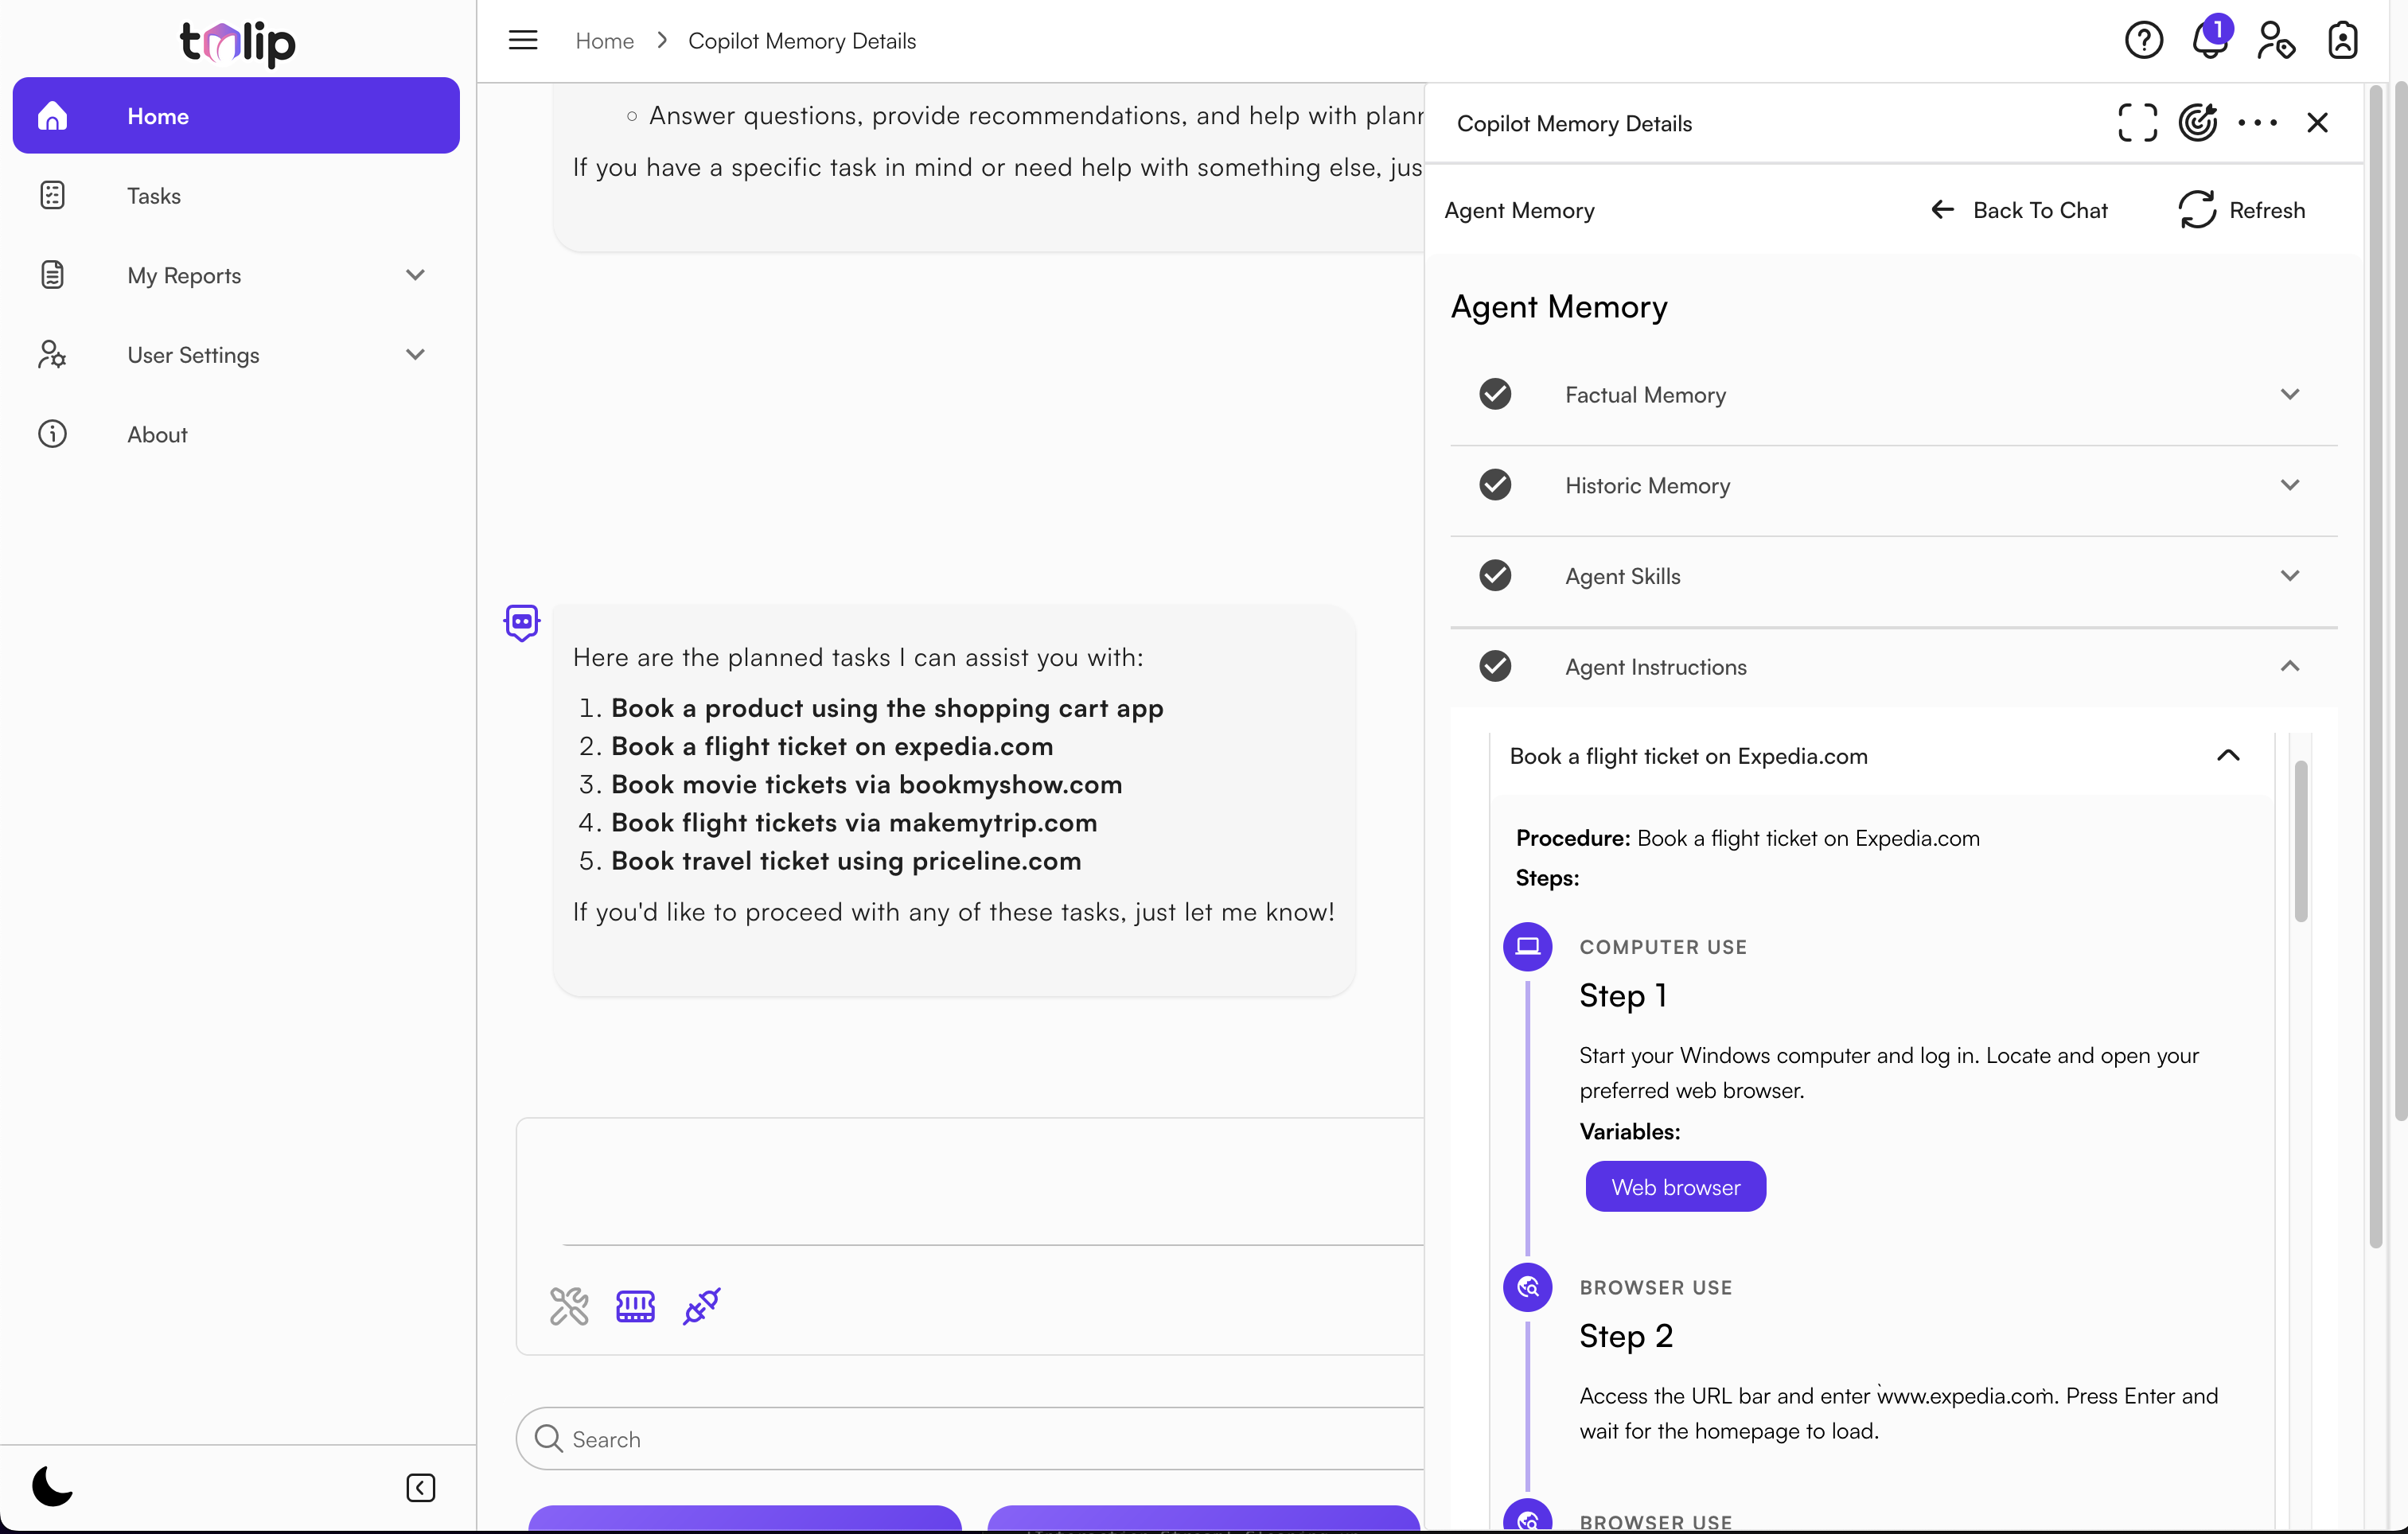Click the copilot bot avatar icon
The height and width of the screenshot is (1534, 2408).
click(521, 623)
